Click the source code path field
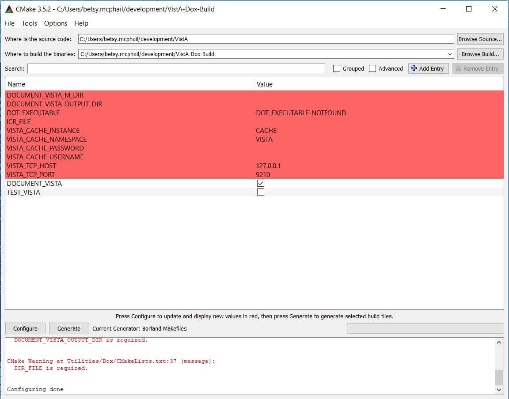The width and height of the screenshot is (509, 399). (x=266, y=39)
